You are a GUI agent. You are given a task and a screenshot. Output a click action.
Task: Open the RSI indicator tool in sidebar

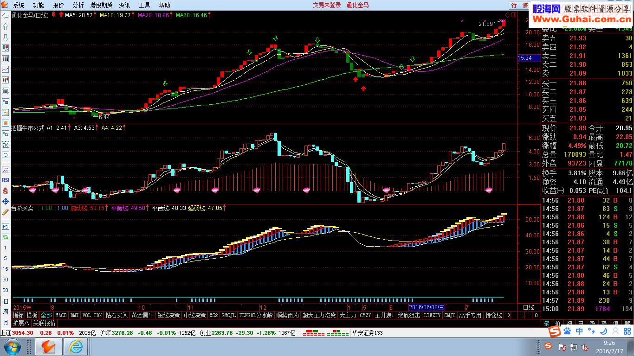(6, 179)
